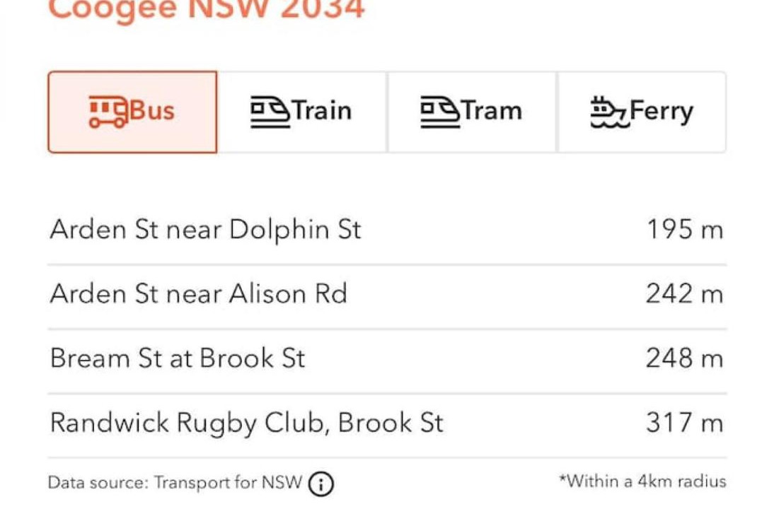Viewport: 762px width, 509px height.
Task: Choose the Bream St at Brook St stop
Action: (177, 358)
